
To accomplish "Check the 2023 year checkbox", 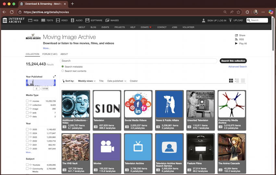I will point(27,137).
